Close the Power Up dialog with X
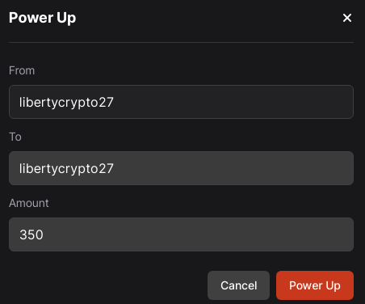The image size is (365, 304). pos(347,18)
